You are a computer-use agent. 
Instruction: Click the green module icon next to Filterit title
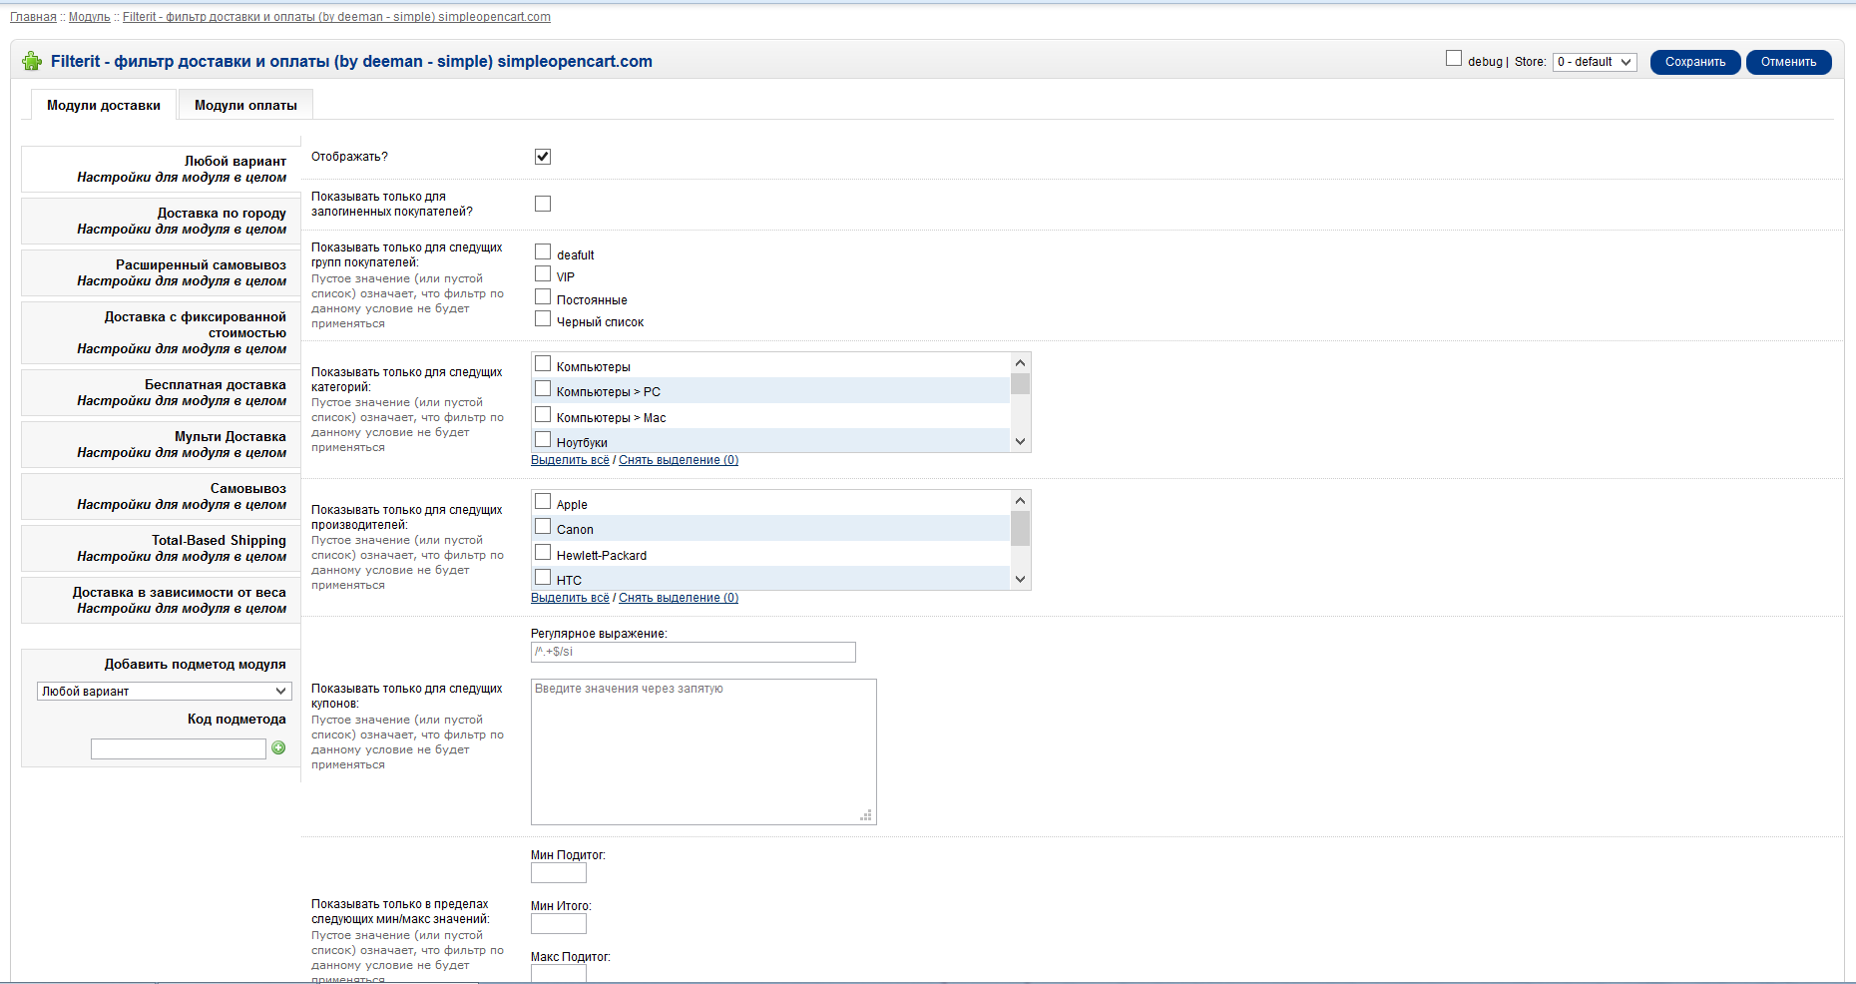click(x=32, y=61)
